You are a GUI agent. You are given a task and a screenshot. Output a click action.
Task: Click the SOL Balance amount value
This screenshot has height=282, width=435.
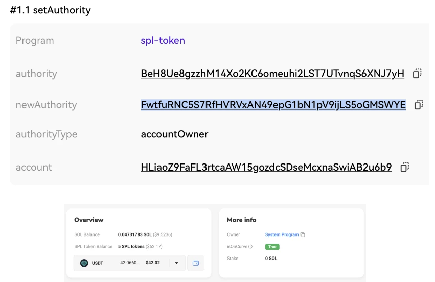tap(135, 235)
